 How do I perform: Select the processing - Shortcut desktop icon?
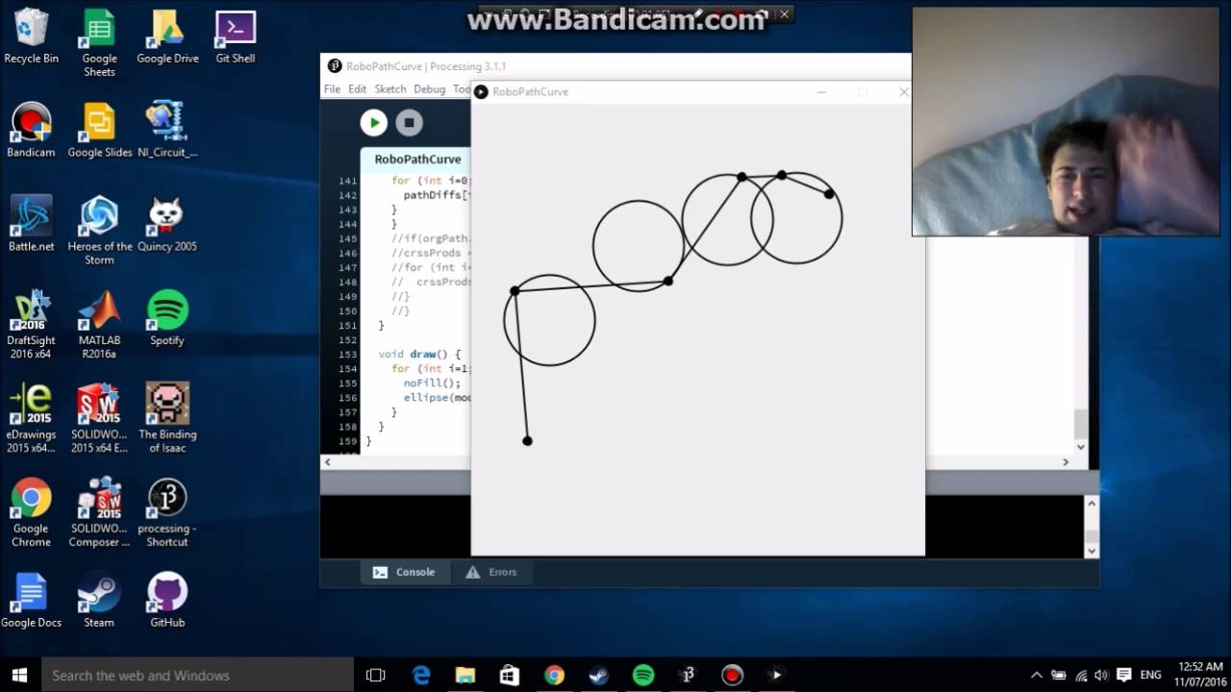click(x=167, y=514)
